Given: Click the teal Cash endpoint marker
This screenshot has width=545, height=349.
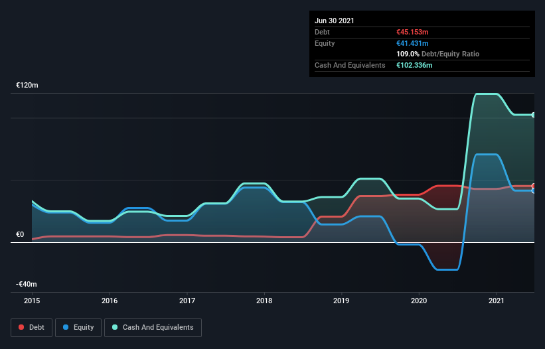Looking at the screenshot, I should pyautogui.click(x=534, y=115).
